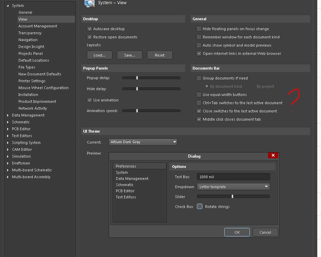Collapse the System tree node
The image size is (321, 257).
click(x=8, y=6)
